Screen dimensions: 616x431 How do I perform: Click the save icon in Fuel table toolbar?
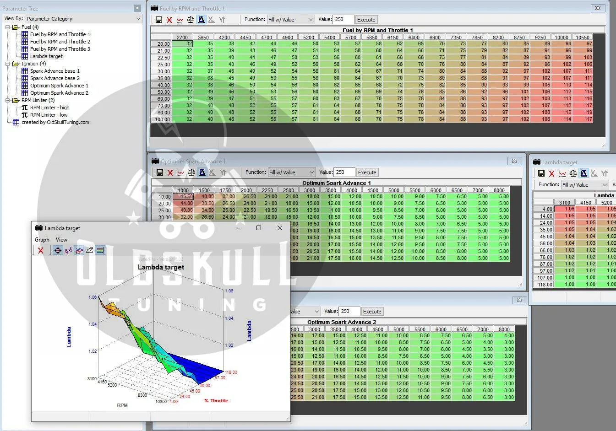pos(159,20)
